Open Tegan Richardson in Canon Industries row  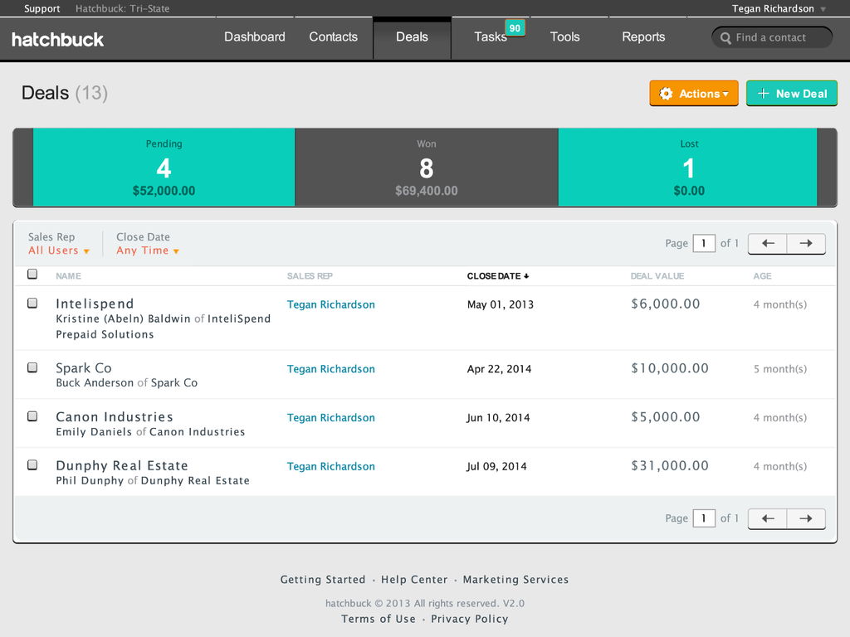[x=330, y=418]
